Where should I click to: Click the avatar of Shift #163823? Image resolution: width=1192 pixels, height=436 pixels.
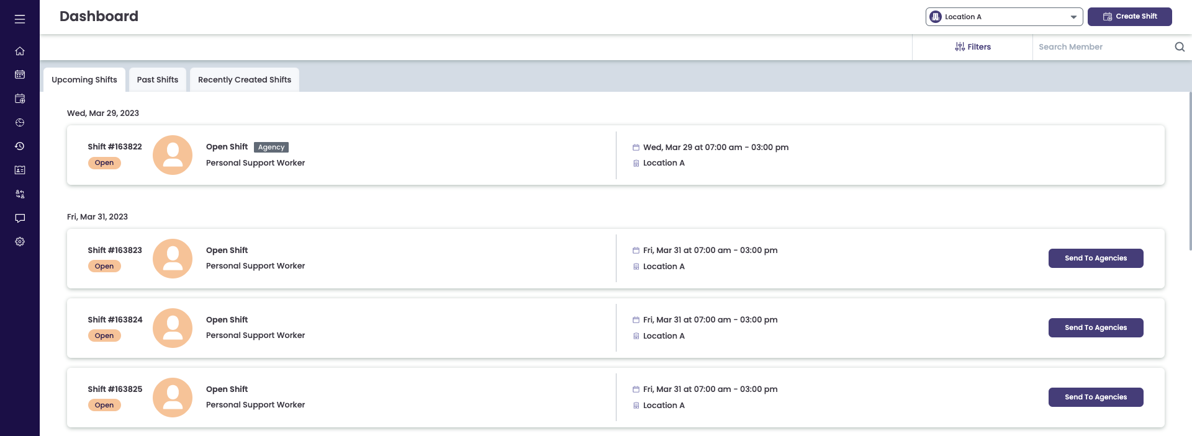pos(173,259)
